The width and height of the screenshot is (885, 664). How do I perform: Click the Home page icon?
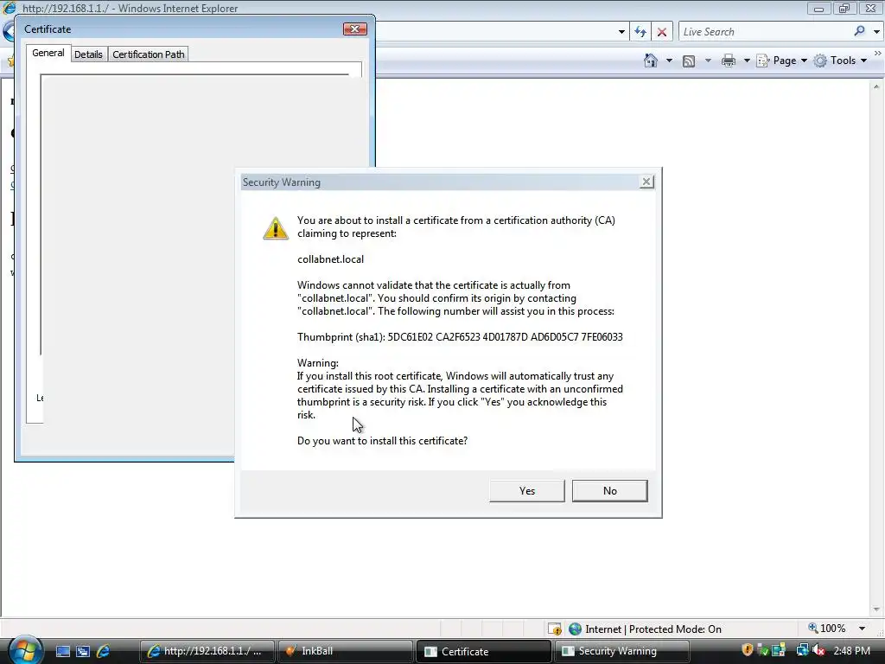point(651,61)
